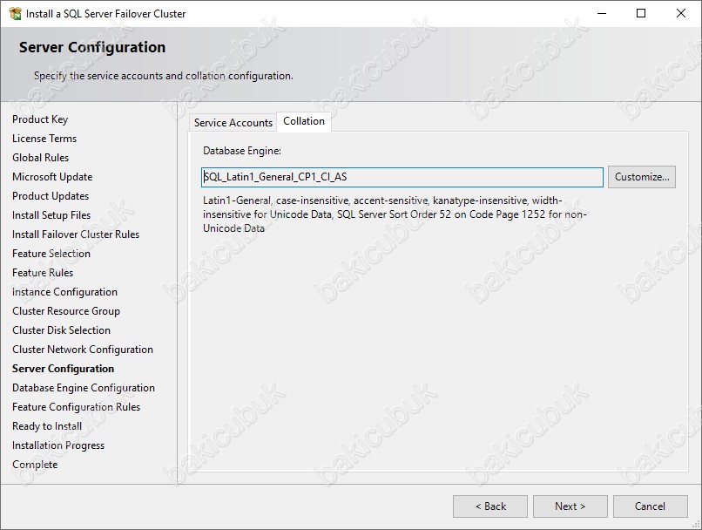Click the collation description text below field

click(x=395, y=214)
